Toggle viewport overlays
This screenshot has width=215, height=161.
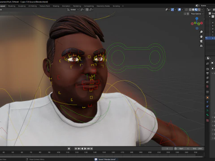pyautogui.click(x=180, y=9)
